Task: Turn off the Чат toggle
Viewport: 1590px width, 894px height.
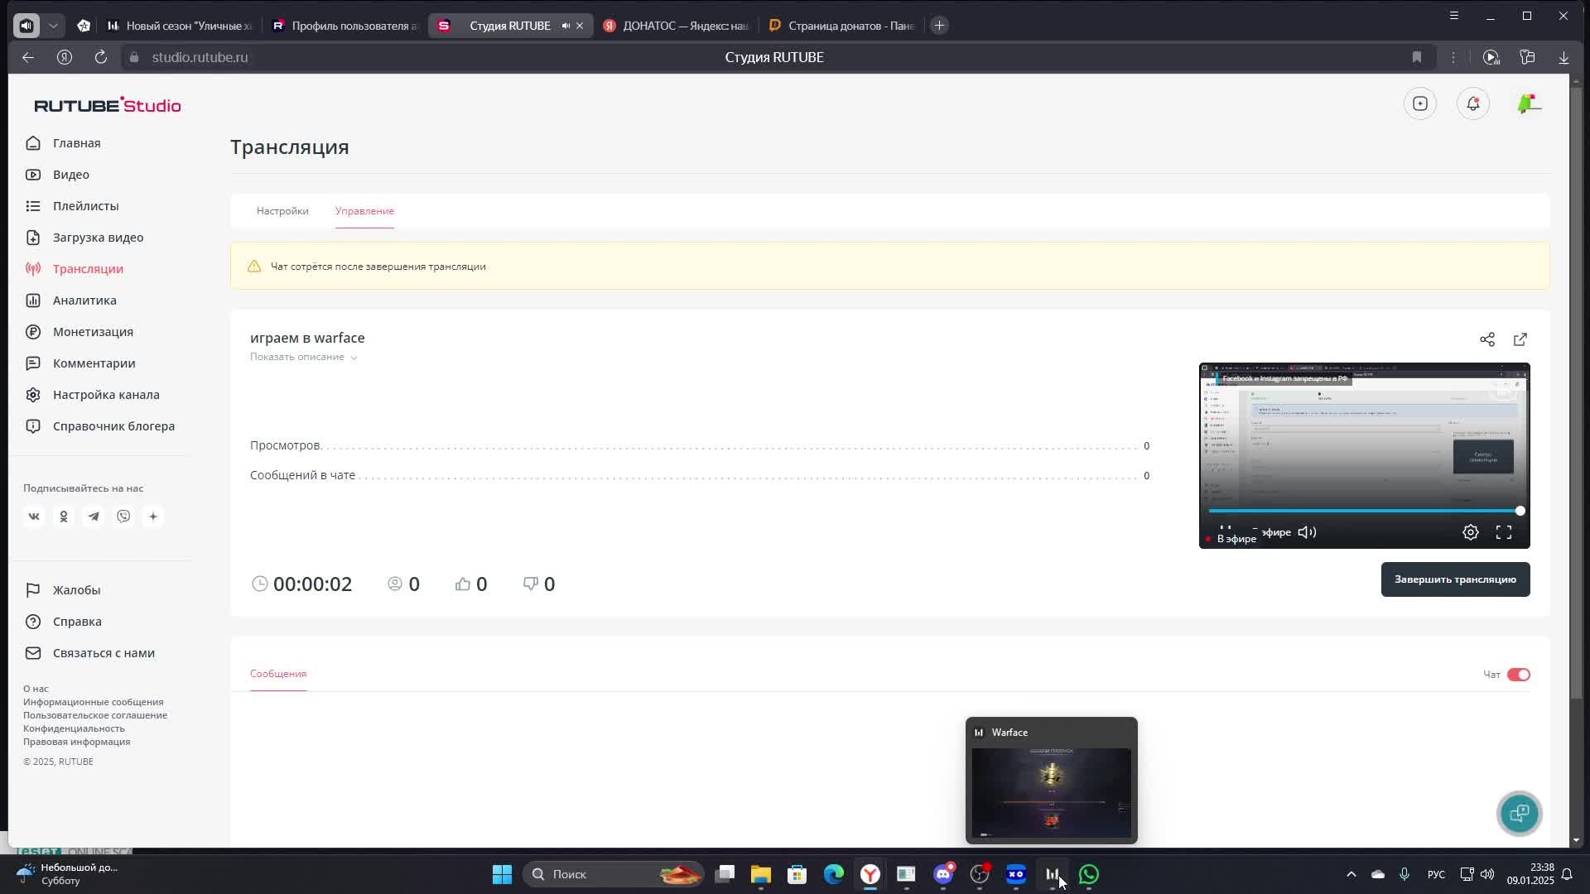Action: click(x=1518, y=675)
